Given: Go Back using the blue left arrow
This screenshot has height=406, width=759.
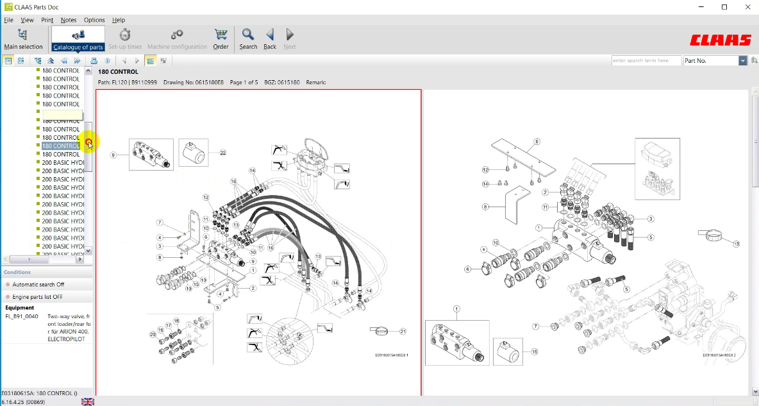Looking at the screenshot, I should [270, 38].
